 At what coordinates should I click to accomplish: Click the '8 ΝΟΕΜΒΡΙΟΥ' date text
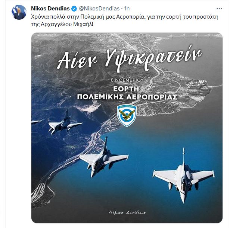(x=127, y=80)
